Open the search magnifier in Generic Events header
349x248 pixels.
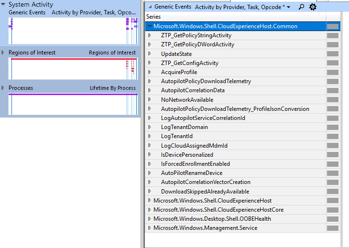coord(301,7)
